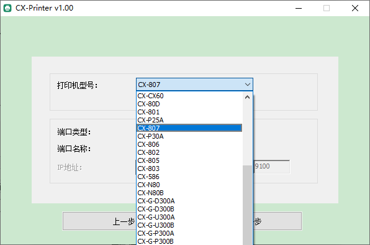Choose CX-802 from the list
Screen dimensions: 370x245
(x=189, y=152)
